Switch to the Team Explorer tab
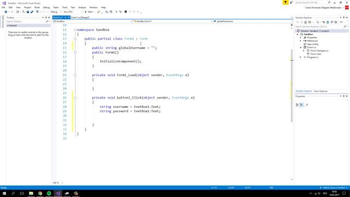Screen dimensions: 350x197 click(x=320, y=91)
